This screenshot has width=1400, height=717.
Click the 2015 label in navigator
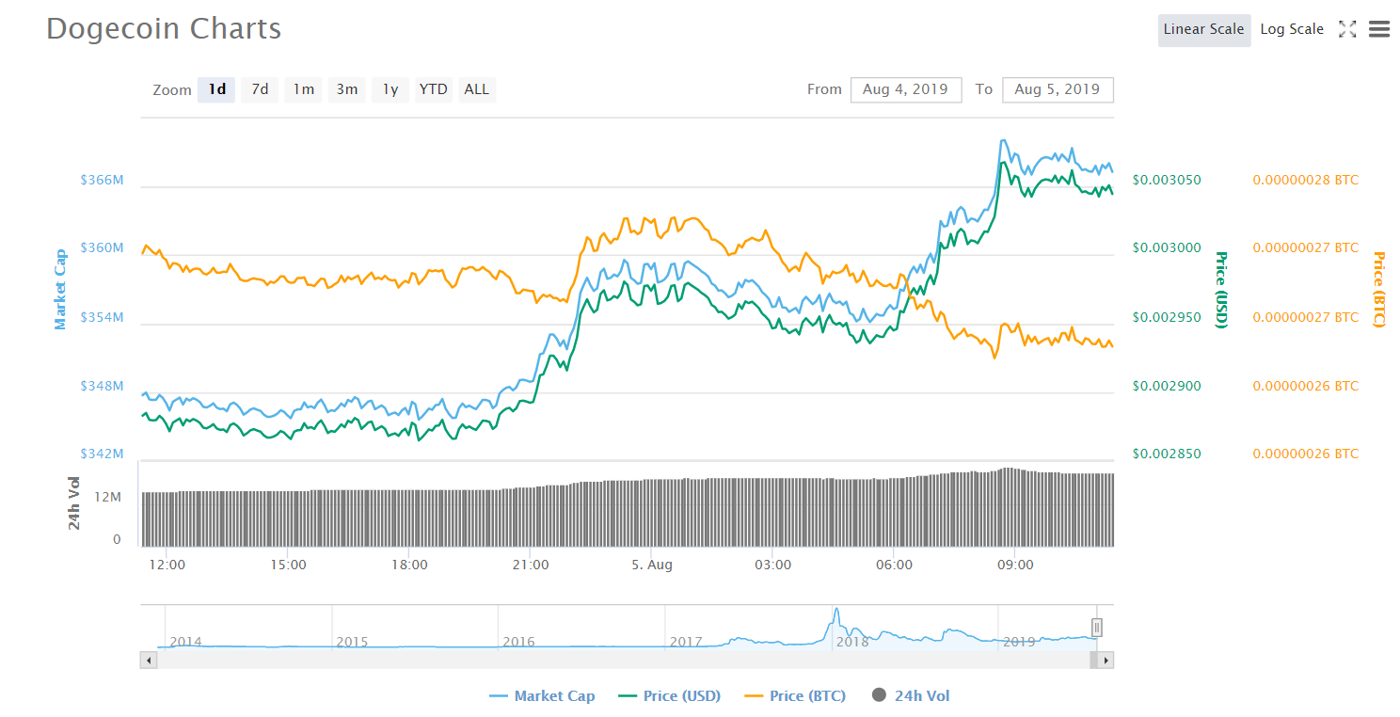[352, 642]
